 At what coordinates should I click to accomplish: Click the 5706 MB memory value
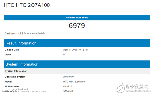pyautogui.click(x=68, y=91)
